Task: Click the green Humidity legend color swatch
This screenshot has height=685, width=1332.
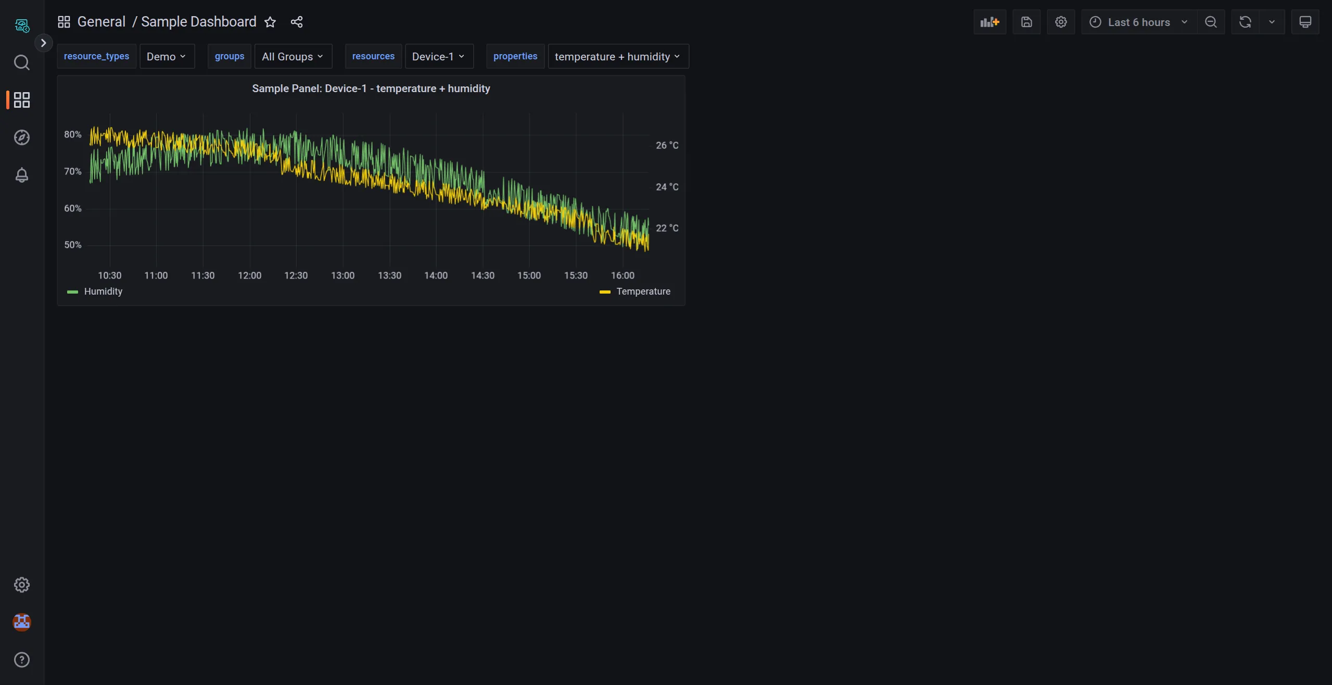Action: point(72,292)
